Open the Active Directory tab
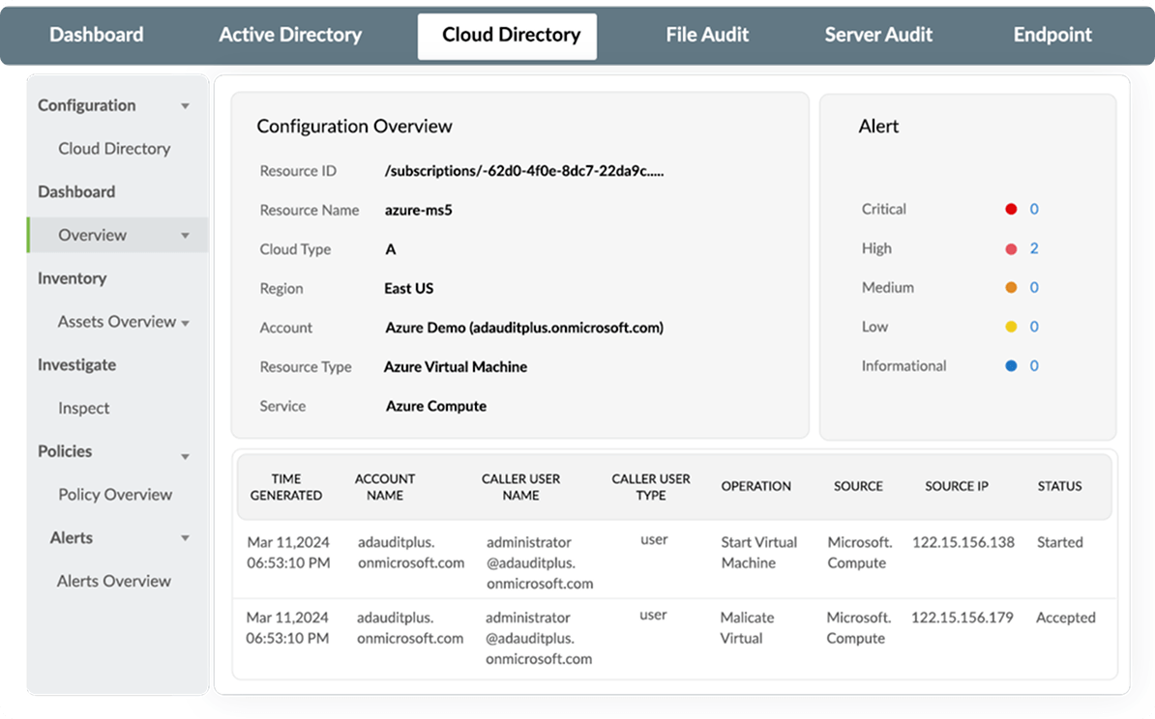The height and width of the screenshot is (719, 1155). pos(289,35)
